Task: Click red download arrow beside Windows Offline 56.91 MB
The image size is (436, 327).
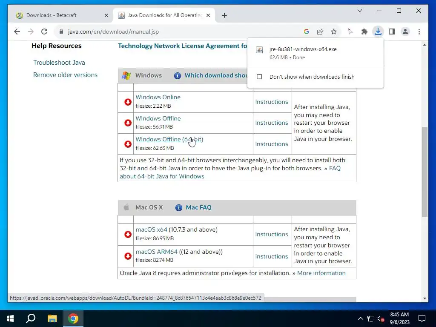Action: [128, 123]
